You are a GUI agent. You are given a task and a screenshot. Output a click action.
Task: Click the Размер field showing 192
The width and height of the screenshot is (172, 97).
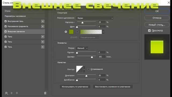pos(102,57)
